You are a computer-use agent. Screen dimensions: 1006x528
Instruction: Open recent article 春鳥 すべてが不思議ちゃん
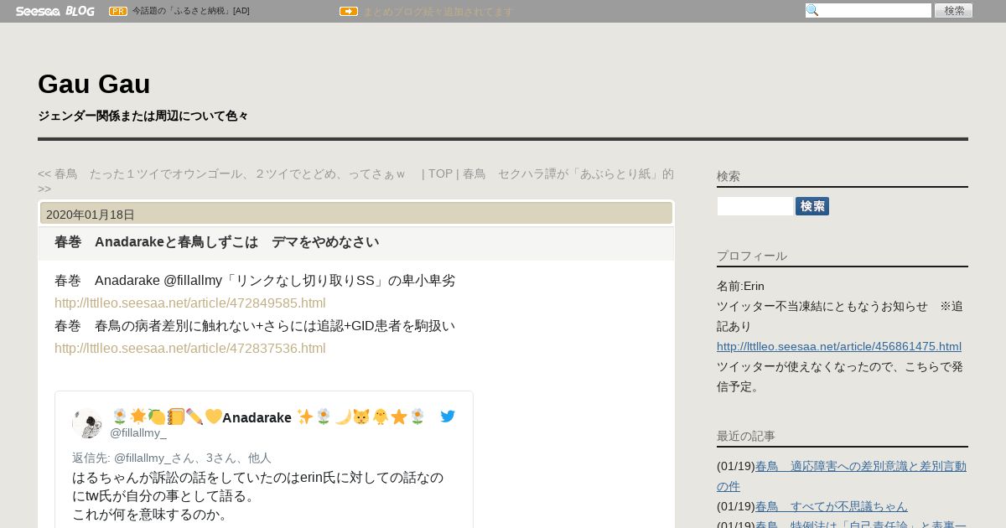832,506
